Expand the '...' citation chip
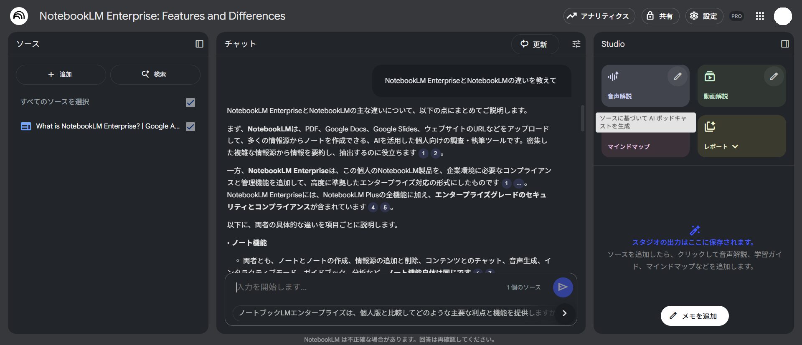 click(x=518, y=183)
